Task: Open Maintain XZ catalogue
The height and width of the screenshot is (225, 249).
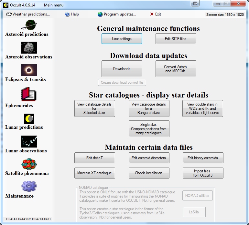Action: click(95, 173)
